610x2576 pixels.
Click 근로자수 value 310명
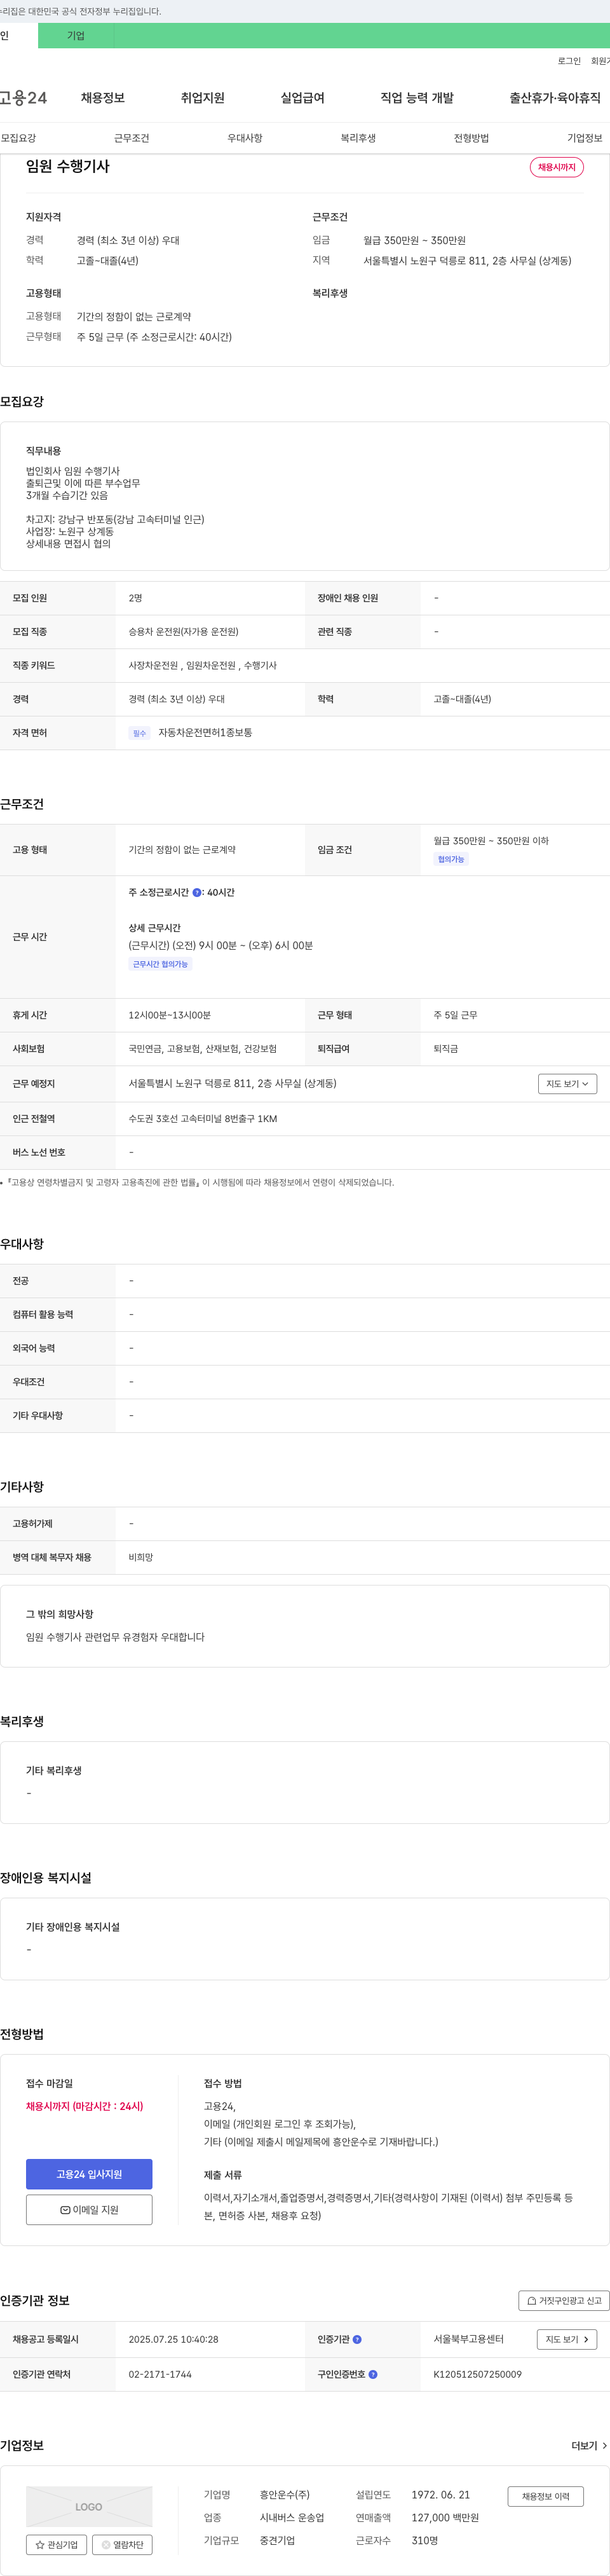tap(425, 2540)
